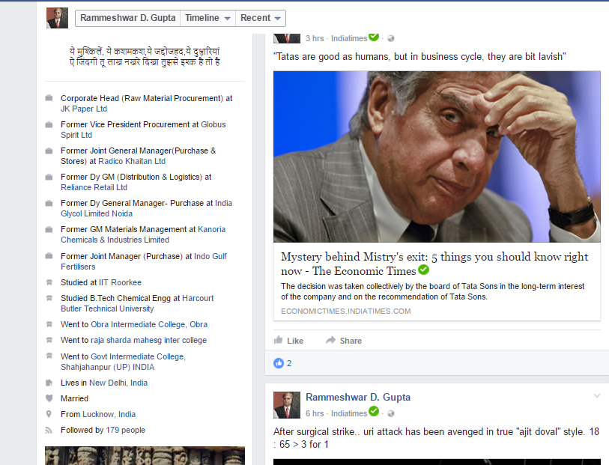
Task: Open Harcourt Butler Technical University link
Action: pyautogui.click(x=137, y=303)
